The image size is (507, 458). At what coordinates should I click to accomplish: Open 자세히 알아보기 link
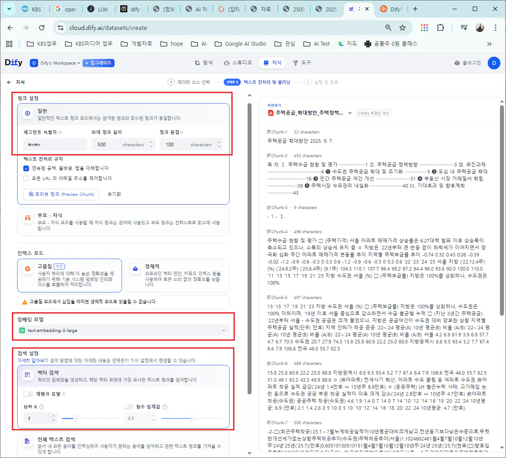32,361
